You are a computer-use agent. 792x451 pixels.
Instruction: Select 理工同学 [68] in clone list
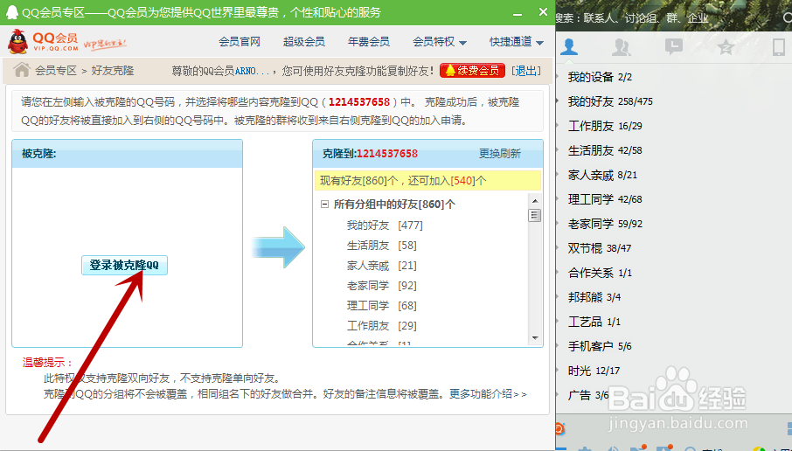pyautogui.click(x=382, y=306)
